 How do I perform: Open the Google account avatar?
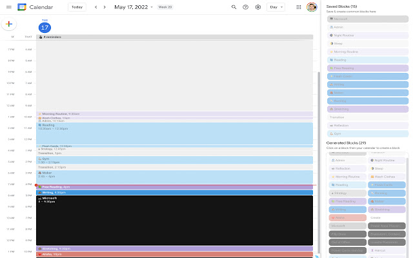(x=312, y=7)
